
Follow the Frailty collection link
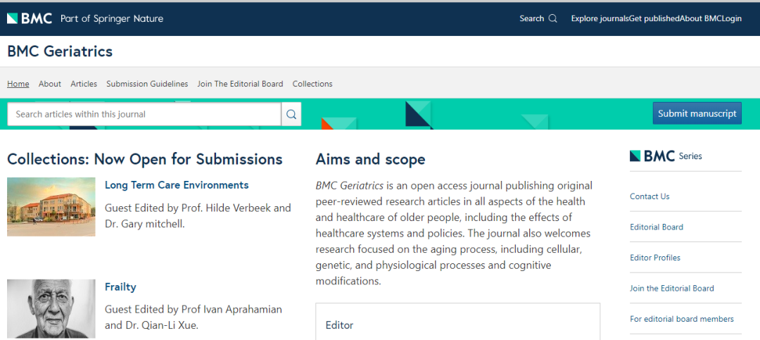(x=120, y=287)
